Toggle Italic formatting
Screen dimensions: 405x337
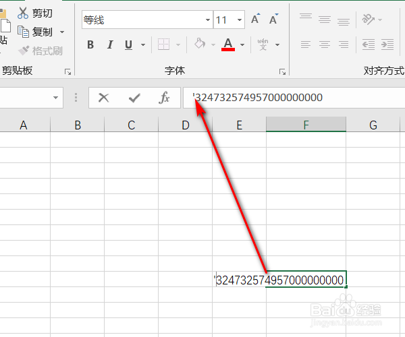pyautogui.click(x=110, y=45)
